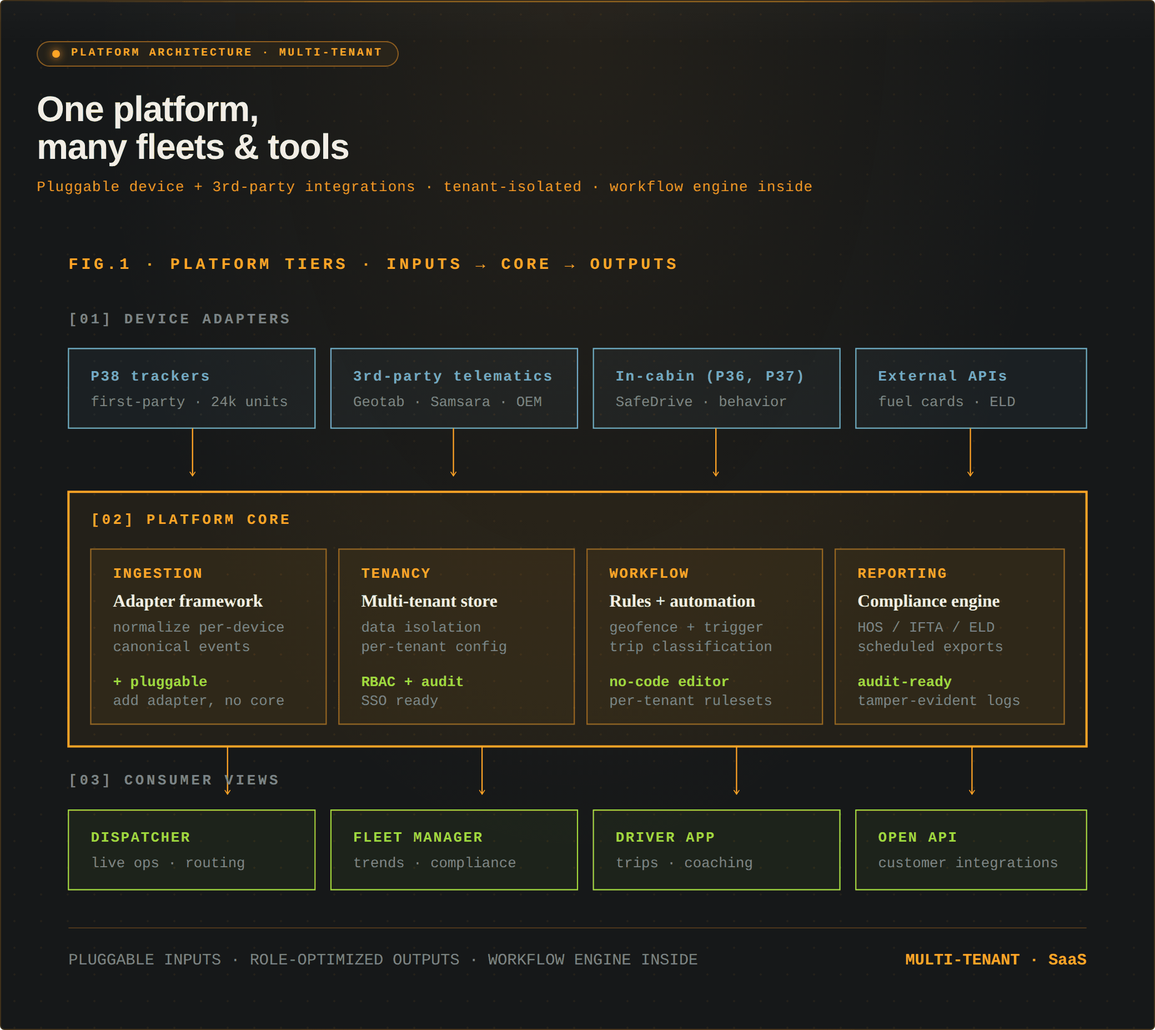The height and width of the screenshot is (1030, 1155).
Task: Click the 'PLUGGABLE INPUTS · ROLE-OPTIMIZED OUTPUTS' footer
Action: click(383, 960)
